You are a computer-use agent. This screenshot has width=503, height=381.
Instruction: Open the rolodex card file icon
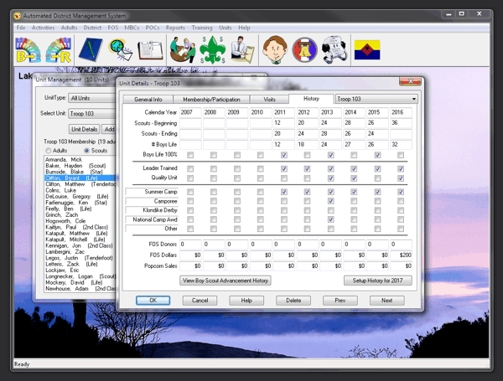click(334, 50)
